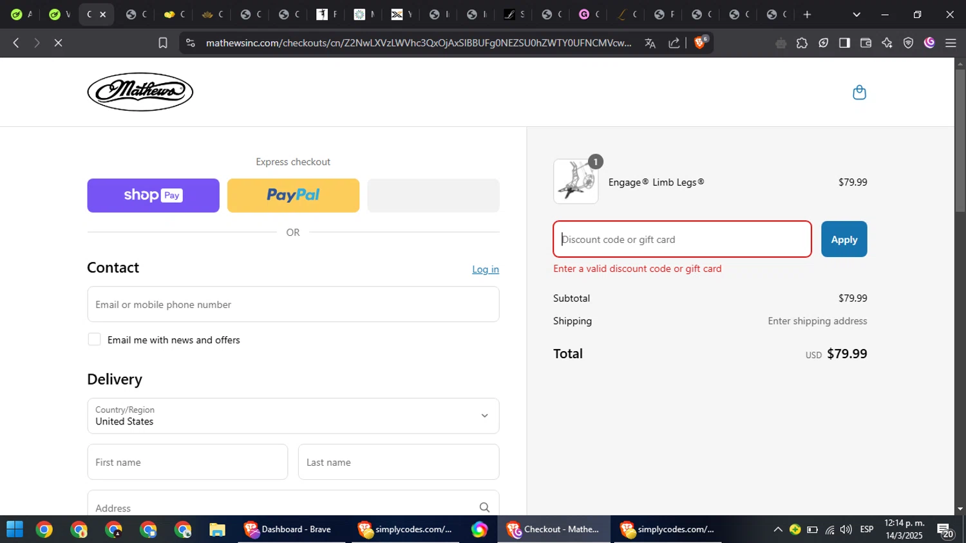The image size is (966, 543).
Task: Open site settings icon in address bar
Action: click(190, 43)
